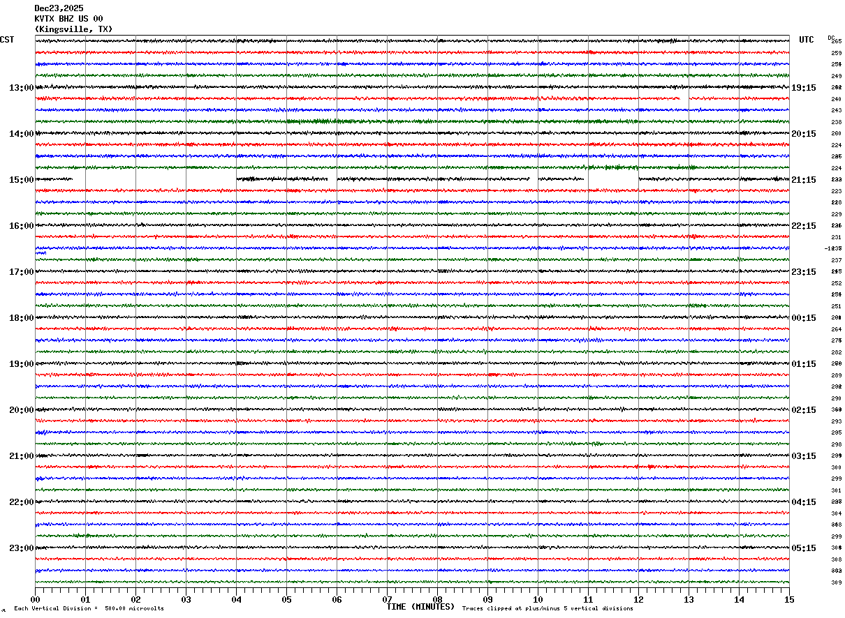The height and width of the screenshot is (618, 845).
Task: Click the DC offset value 243
Action: pyautogui.click(x=836, y=110)
